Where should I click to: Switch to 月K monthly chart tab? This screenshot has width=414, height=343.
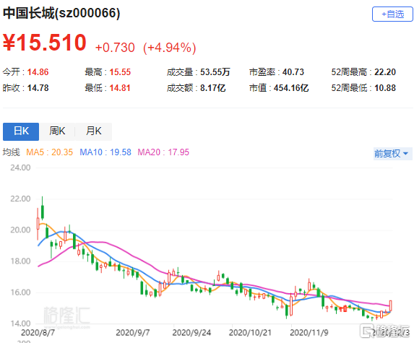click(93, 131)
